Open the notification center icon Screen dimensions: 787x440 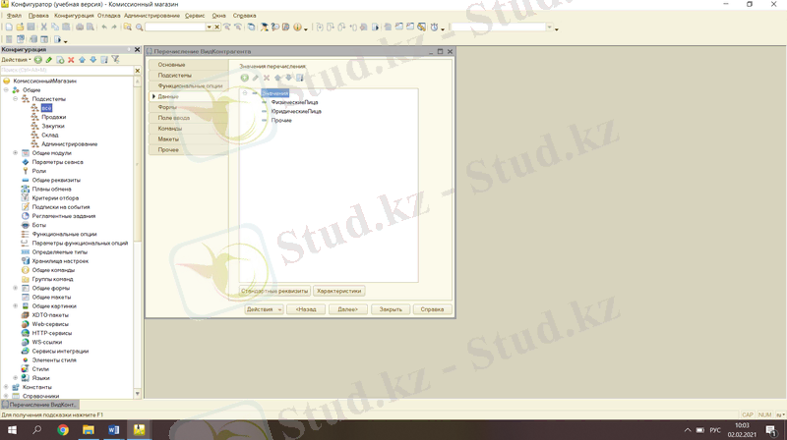[x=771, y=430]
